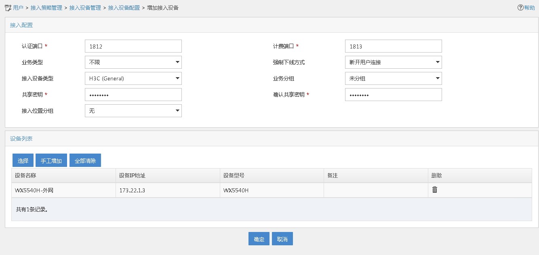The image size is (539, 255).
Task: Open the 接入设备类型 H3C (General) dropdown
Action: [133, 78]
